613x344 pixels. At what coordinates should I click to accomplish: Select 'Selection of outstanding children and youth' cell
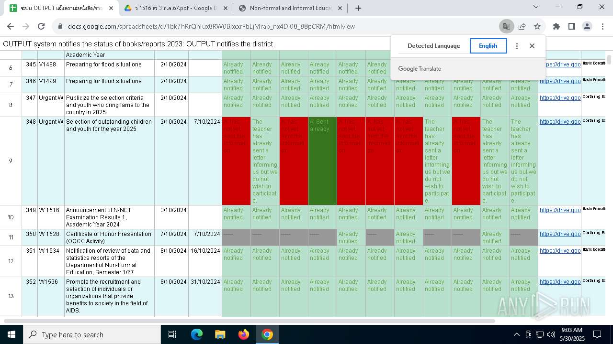pyautogui.click(x=109, y=161)
